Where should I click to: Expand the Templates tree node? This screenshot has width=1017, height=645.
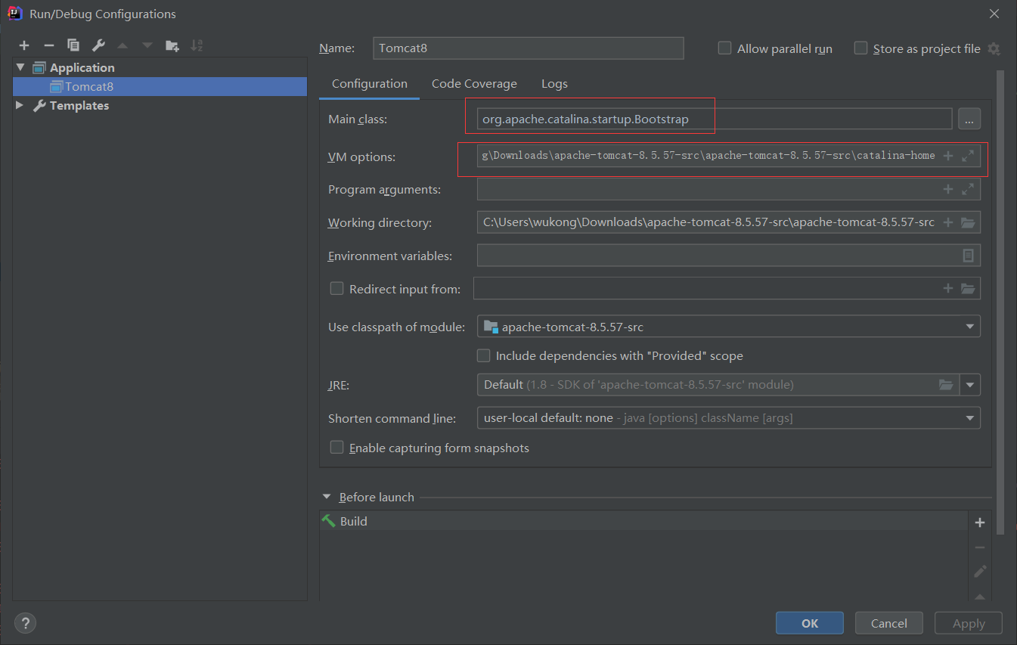(20, 105)
